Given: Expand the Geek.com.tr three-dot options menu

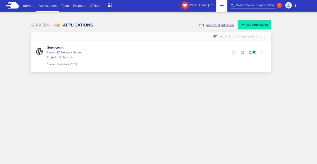Looking at the screenshot, I should [262, 53].
